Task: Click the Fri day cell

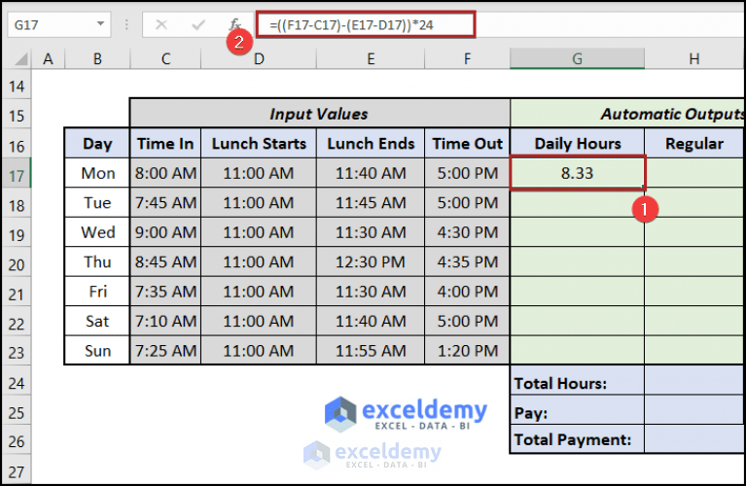Action: point(97,291)
